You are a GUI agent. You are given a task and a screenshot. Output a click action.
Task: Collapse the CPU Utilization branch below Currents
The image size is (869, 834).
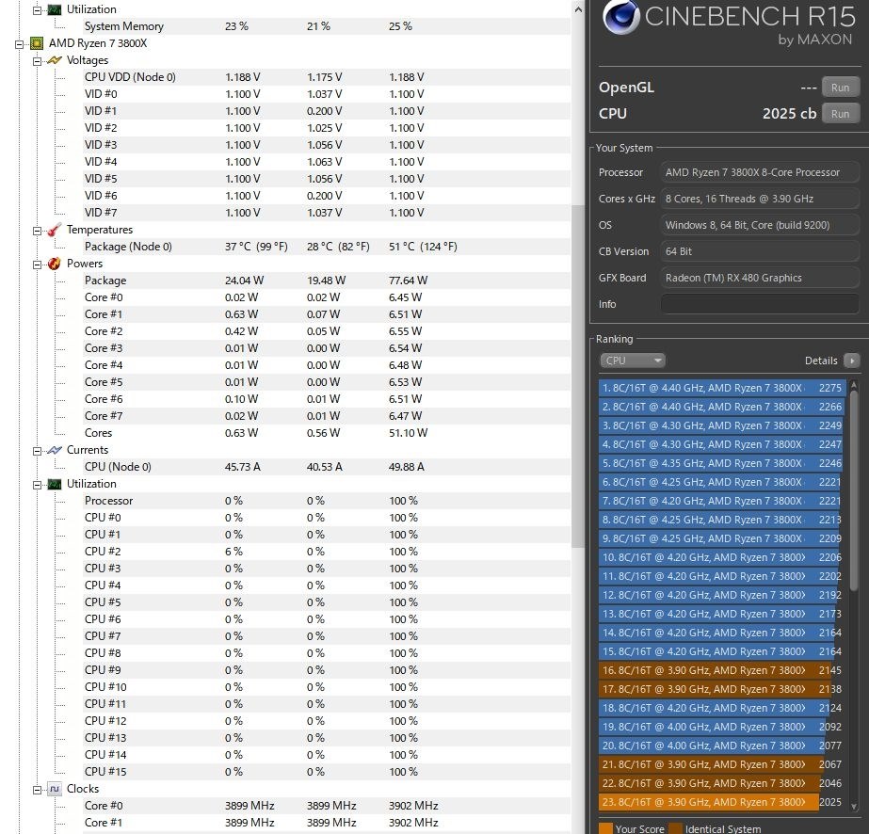(x=37, y=485)
